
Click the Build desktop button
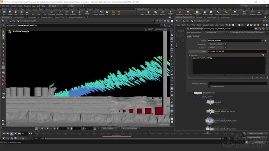pyautogui.click(x=54, y=6)
